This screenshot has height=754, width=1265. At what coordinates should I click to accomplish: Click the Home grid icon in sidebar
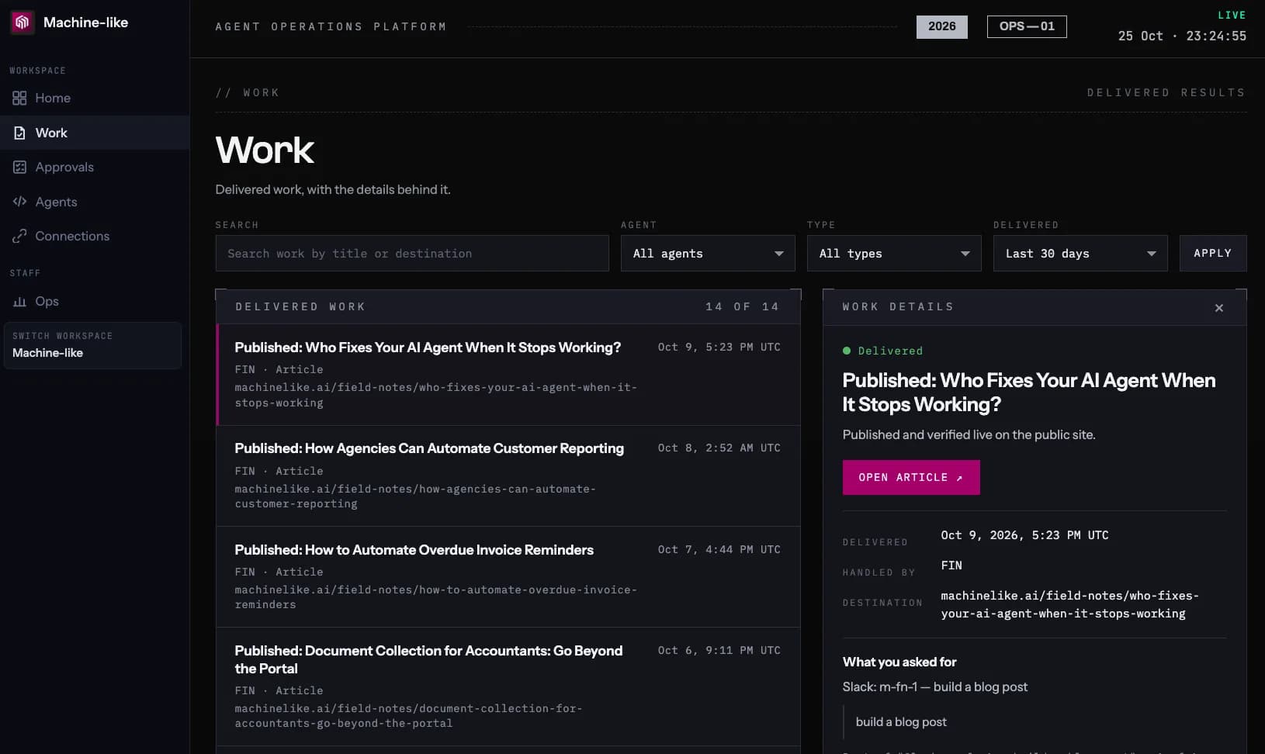(x=19, y=98)
